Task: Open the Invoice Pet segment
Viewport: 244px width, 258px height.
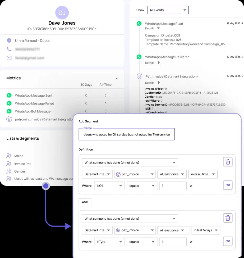Action: (x=22, y=164)
